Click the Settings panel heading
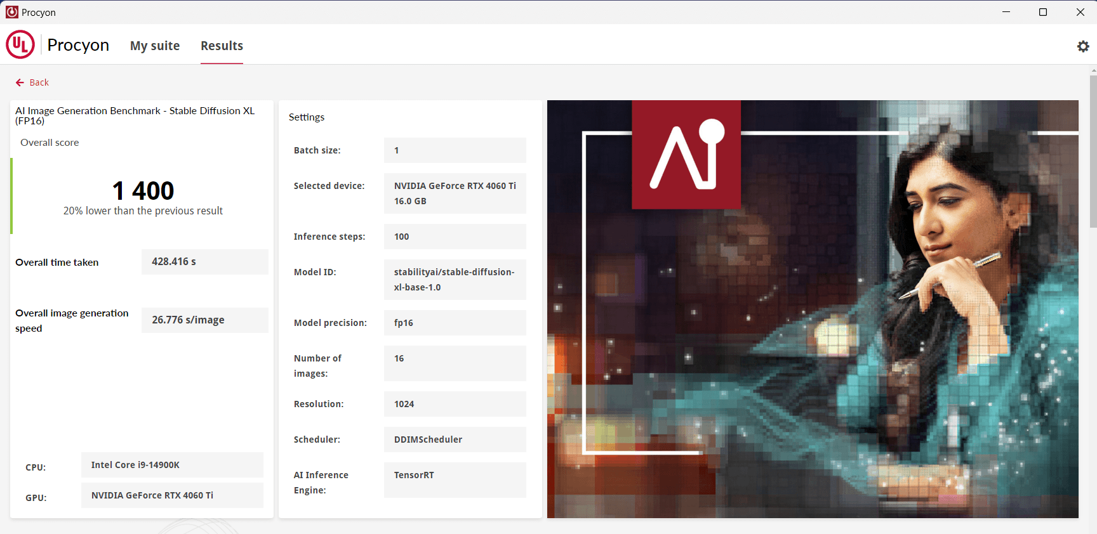The image size is (1097, 534). [307, 117]
